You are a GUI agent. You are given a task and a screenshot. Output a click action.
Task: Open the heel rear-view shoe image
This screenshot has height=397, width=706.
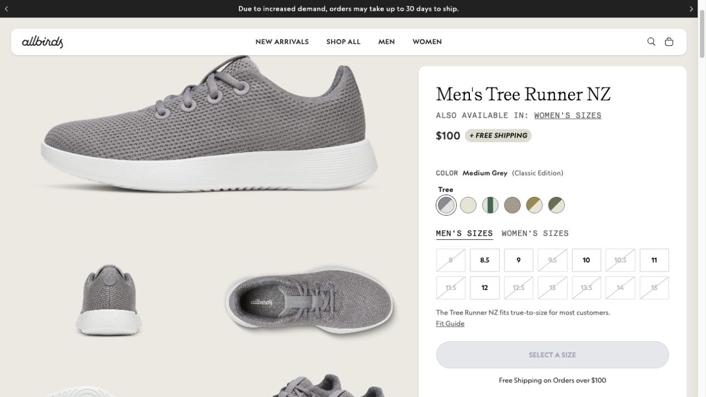click(x=109, y=301)
